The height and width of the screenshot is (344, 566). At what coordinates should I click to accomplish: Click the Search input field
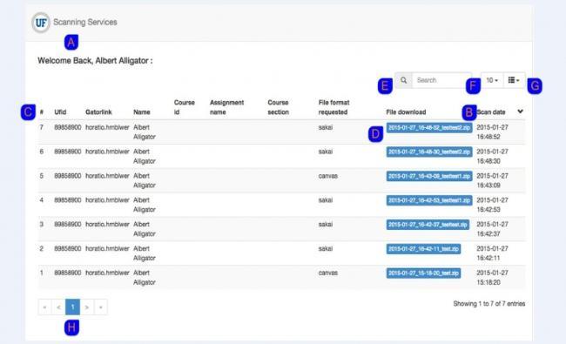coord(441,80)
